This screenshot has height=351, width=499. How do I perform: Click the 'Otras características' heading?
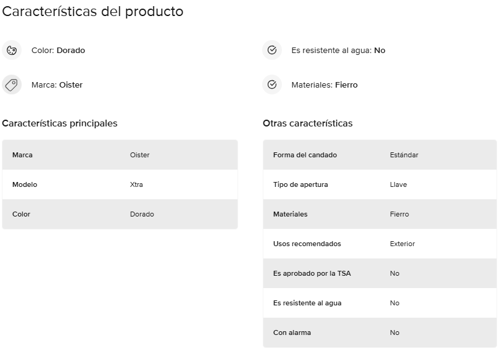click(x=308, y=123)
